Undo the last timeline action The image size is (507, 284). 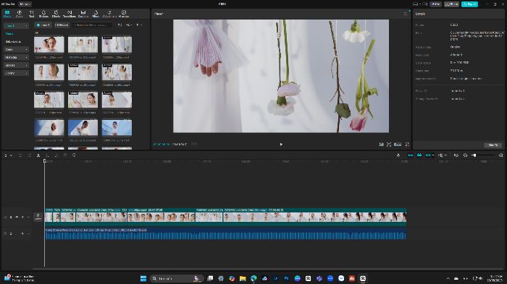[20, 155]
